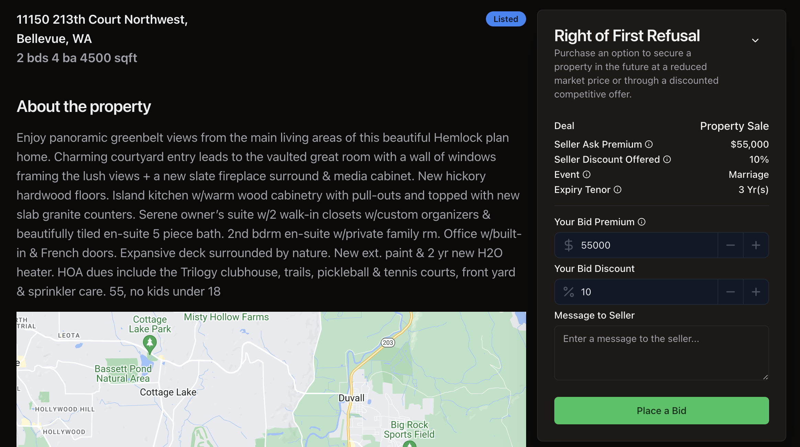Click info icon next to Seller Discount Offered
800x447 pixels.
pyautogui.click(x=667, y=159)
